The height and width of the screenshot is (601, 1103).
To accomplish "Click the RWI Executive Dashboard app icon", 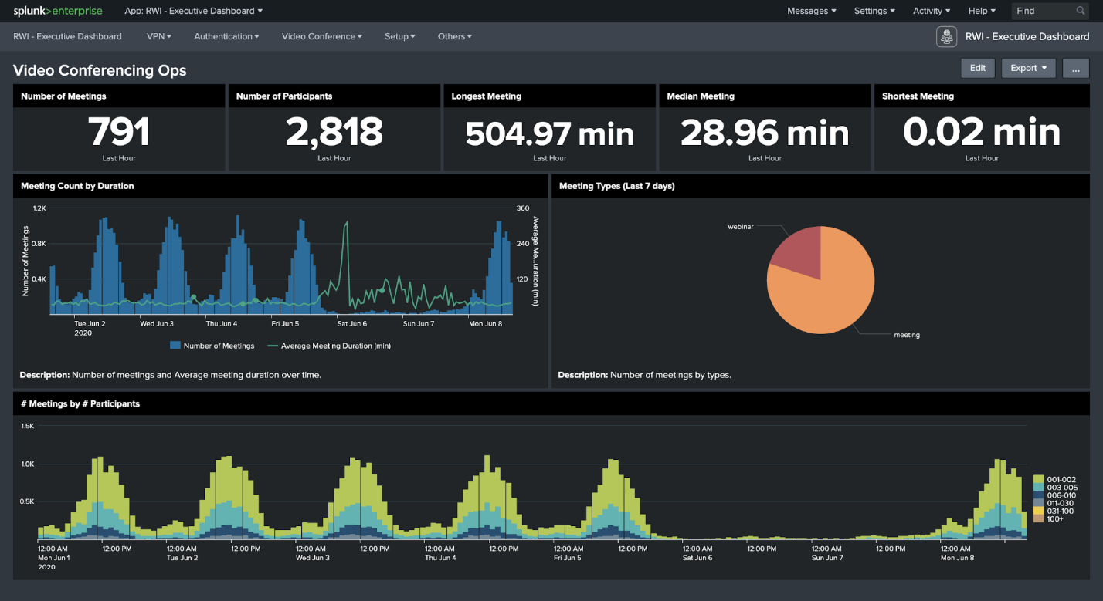I will [x=946, y=36].
